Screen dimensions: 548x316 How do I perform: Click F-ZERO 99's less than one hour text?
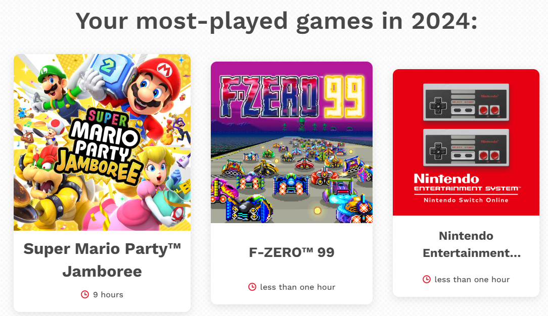point(297,287)
